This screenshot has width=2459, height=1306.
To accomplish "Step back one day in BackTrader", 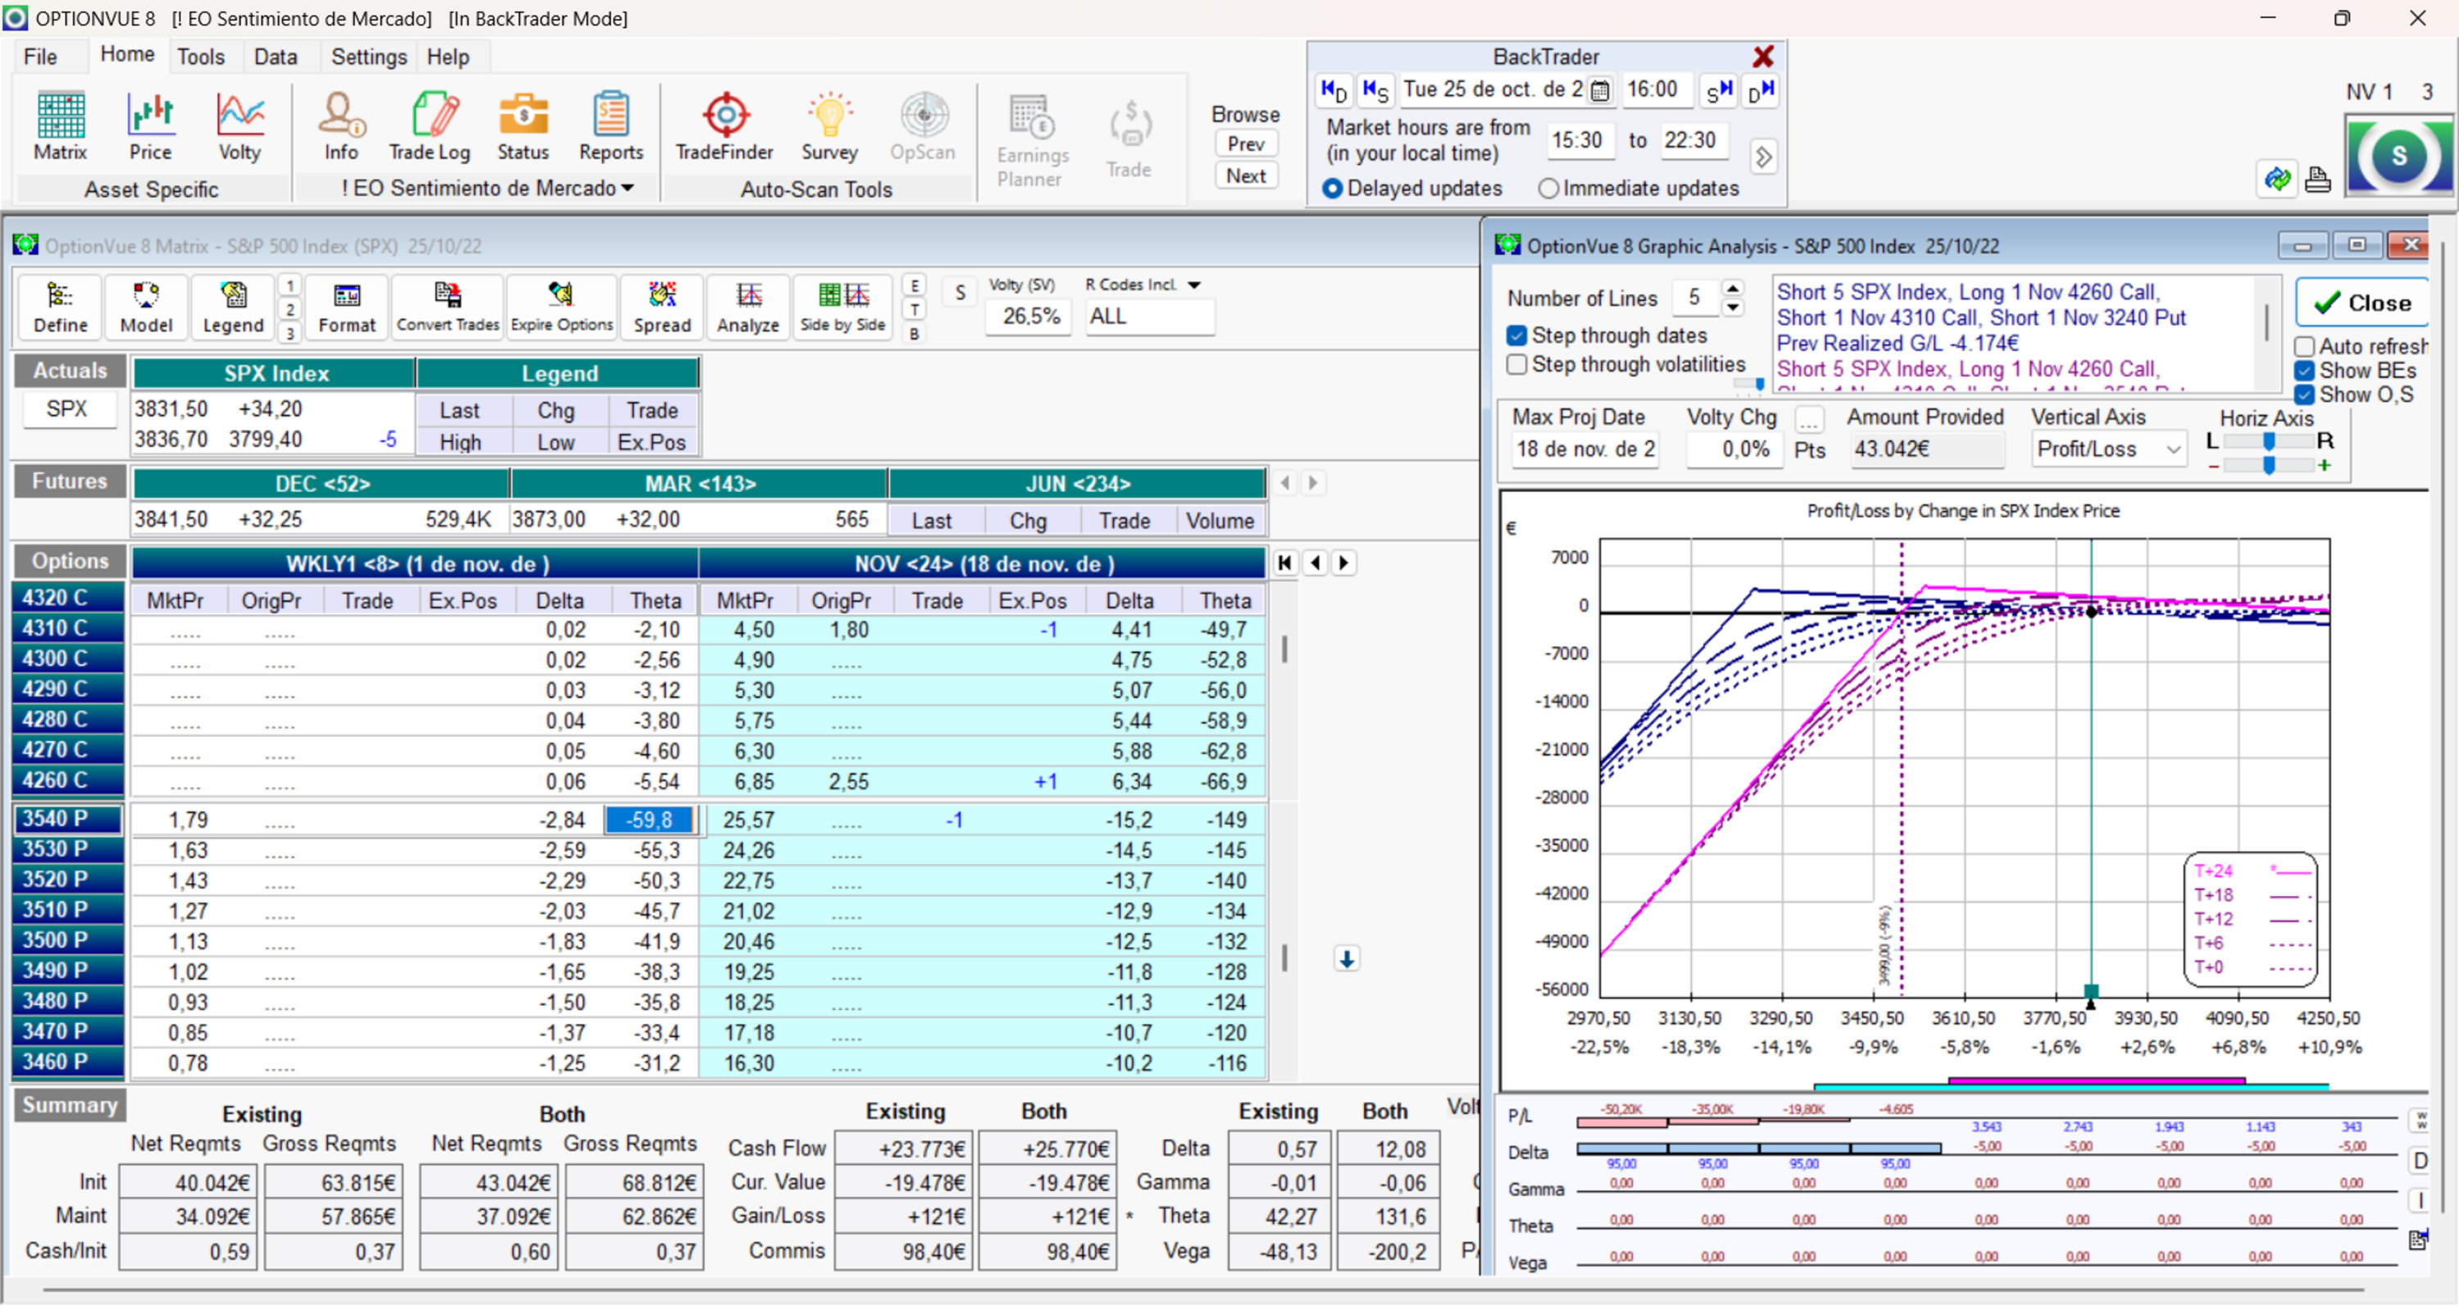I will [x=1334, y=89].
